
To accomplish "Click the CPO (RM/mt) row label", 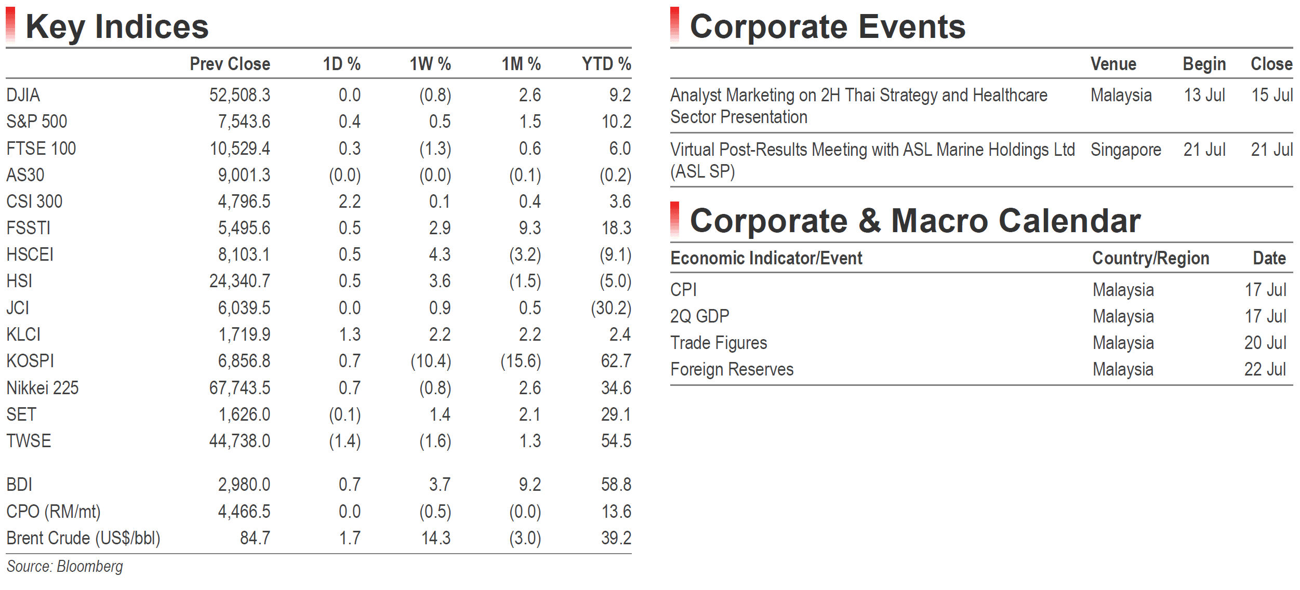I will click(53, 512).
